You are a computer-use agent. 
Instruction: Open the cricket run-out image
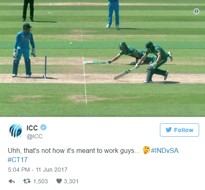click(102, 58)
